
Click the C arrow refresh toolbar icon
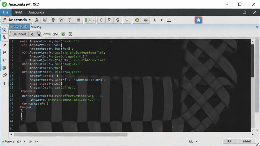[x=101, y=20]
